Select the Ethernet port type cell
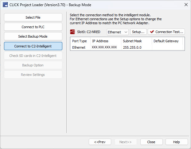 [80, 47]
